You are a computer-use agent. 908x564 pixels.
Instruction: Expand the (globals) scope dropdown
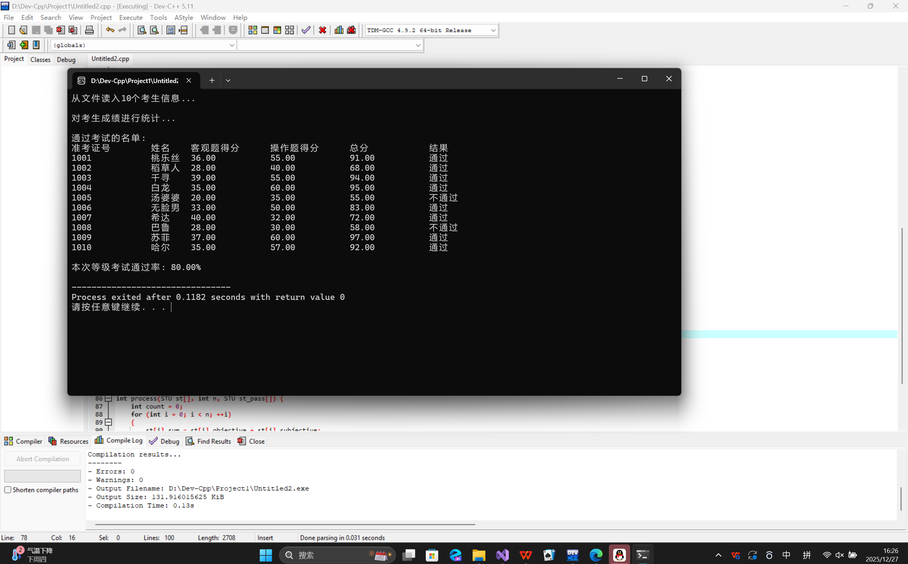(232, 45)
